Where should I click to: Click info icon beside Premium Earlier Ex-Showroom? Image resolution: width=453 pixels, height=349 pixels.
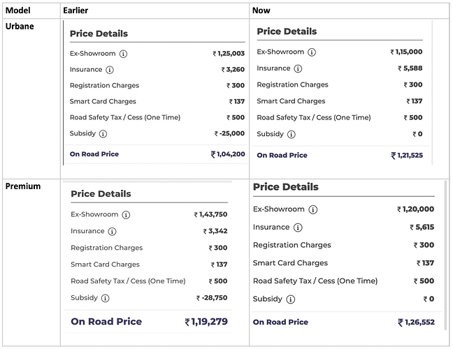pyautogui.click(x=126, y=215)
